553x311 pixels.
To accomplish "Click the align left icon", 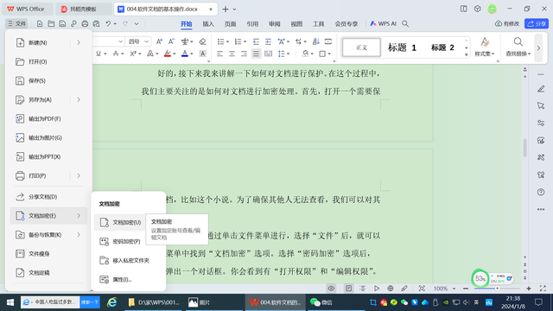I will tap(219, 54).
